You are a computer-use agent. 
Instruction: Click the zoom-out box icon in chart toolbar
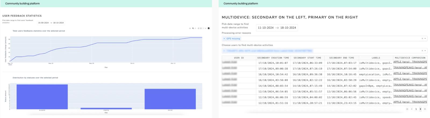tap(201, 28)
